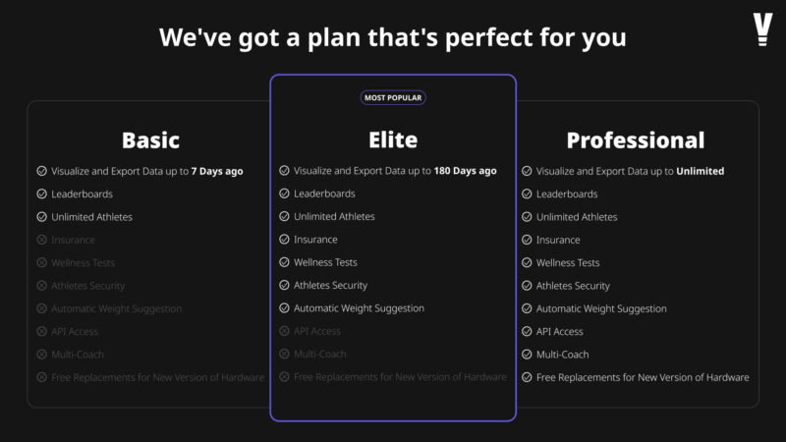Click the X icon beside Basic Insurance

(x=41, y=240)
